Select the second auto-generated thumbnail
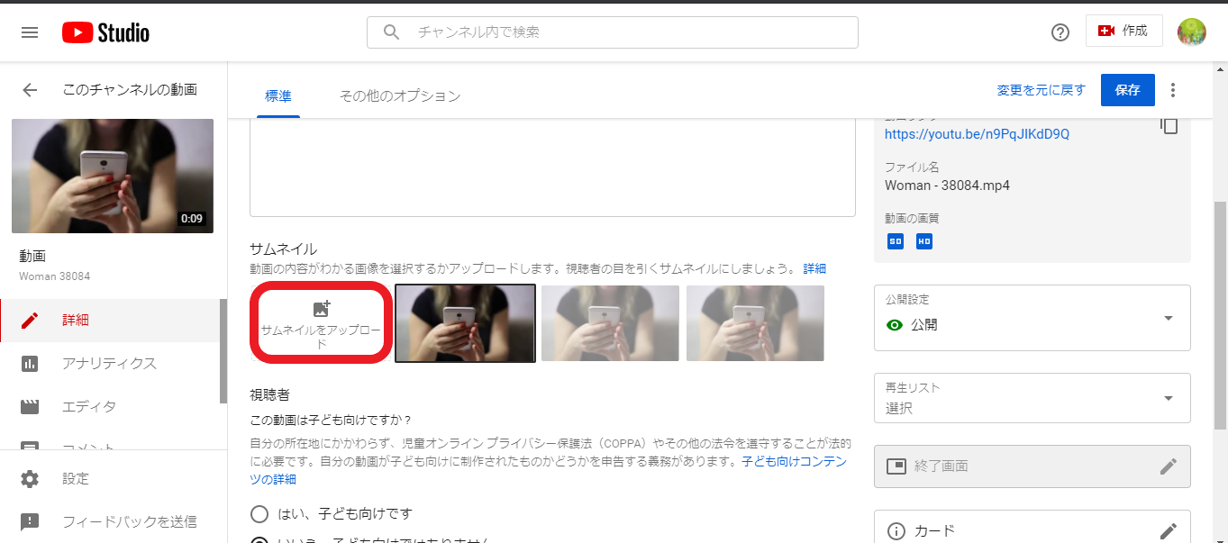Image resolution: width=1228 pixels, height=543 pixels. coord(610,323)
